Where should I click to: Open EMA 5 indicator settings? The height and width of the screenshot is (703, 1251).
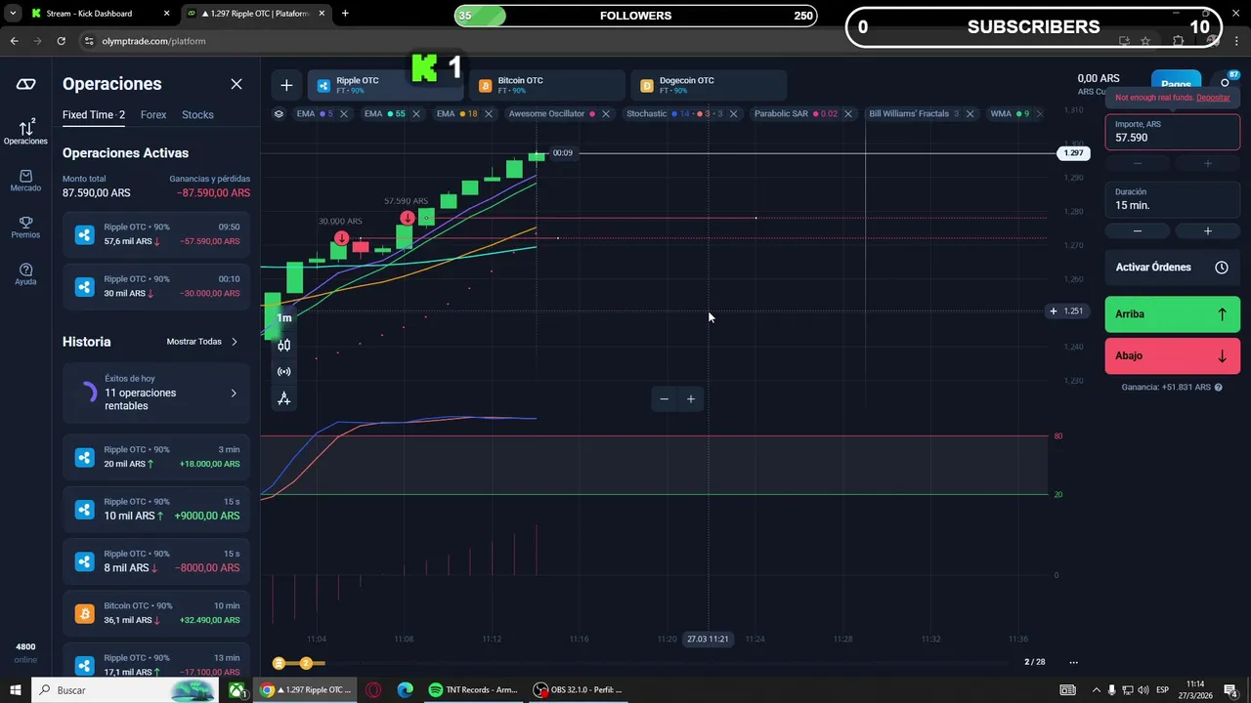tap(314, 113)
